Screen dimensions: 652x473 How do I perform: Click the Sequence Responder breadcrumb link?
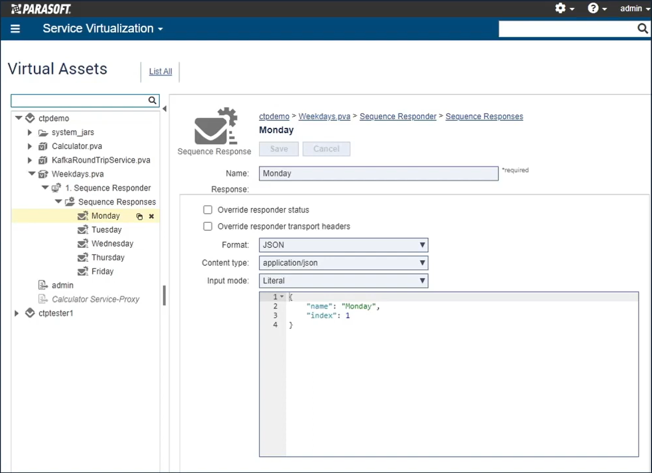pos(398,116)
